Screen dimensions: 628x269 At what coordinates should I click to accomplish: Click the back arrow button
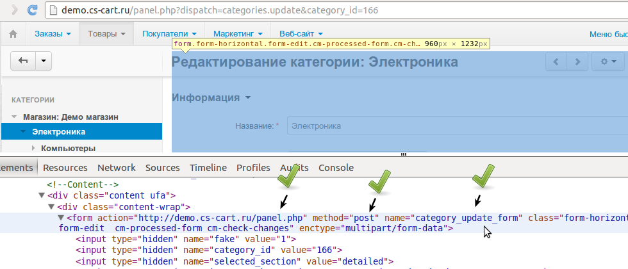24,61
